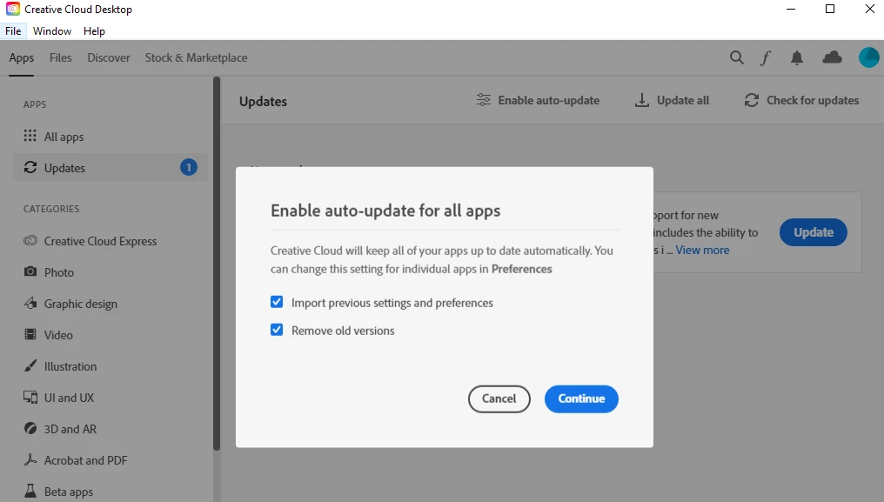This screenshot has height=502, width=884.
Task: Click the Acrobat and PDF icon
Action: click(30, 459)
